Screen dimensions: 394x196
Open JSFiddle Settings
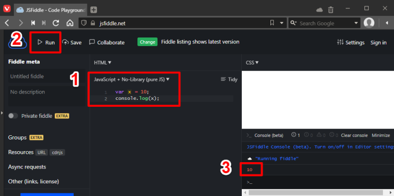pyautogui.click(x=351, y=42)
